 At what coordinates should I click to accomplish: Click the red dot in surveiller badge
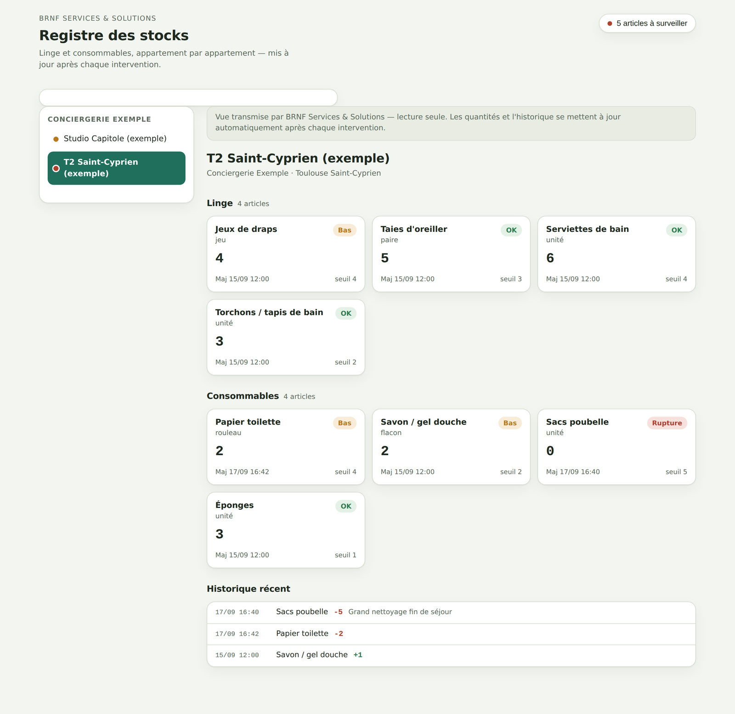[610, 23]
